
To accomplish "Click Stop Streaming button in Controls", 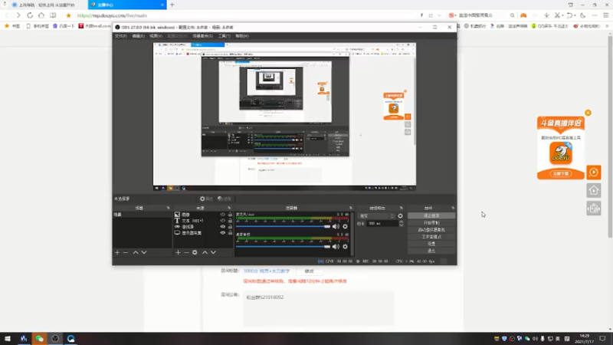I will tap(431, 216).
